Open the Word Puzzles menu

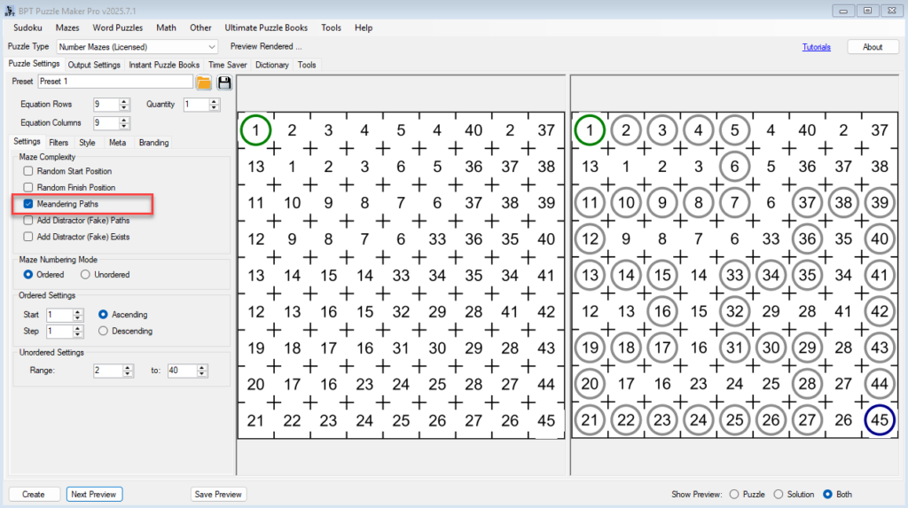[117, 27]
